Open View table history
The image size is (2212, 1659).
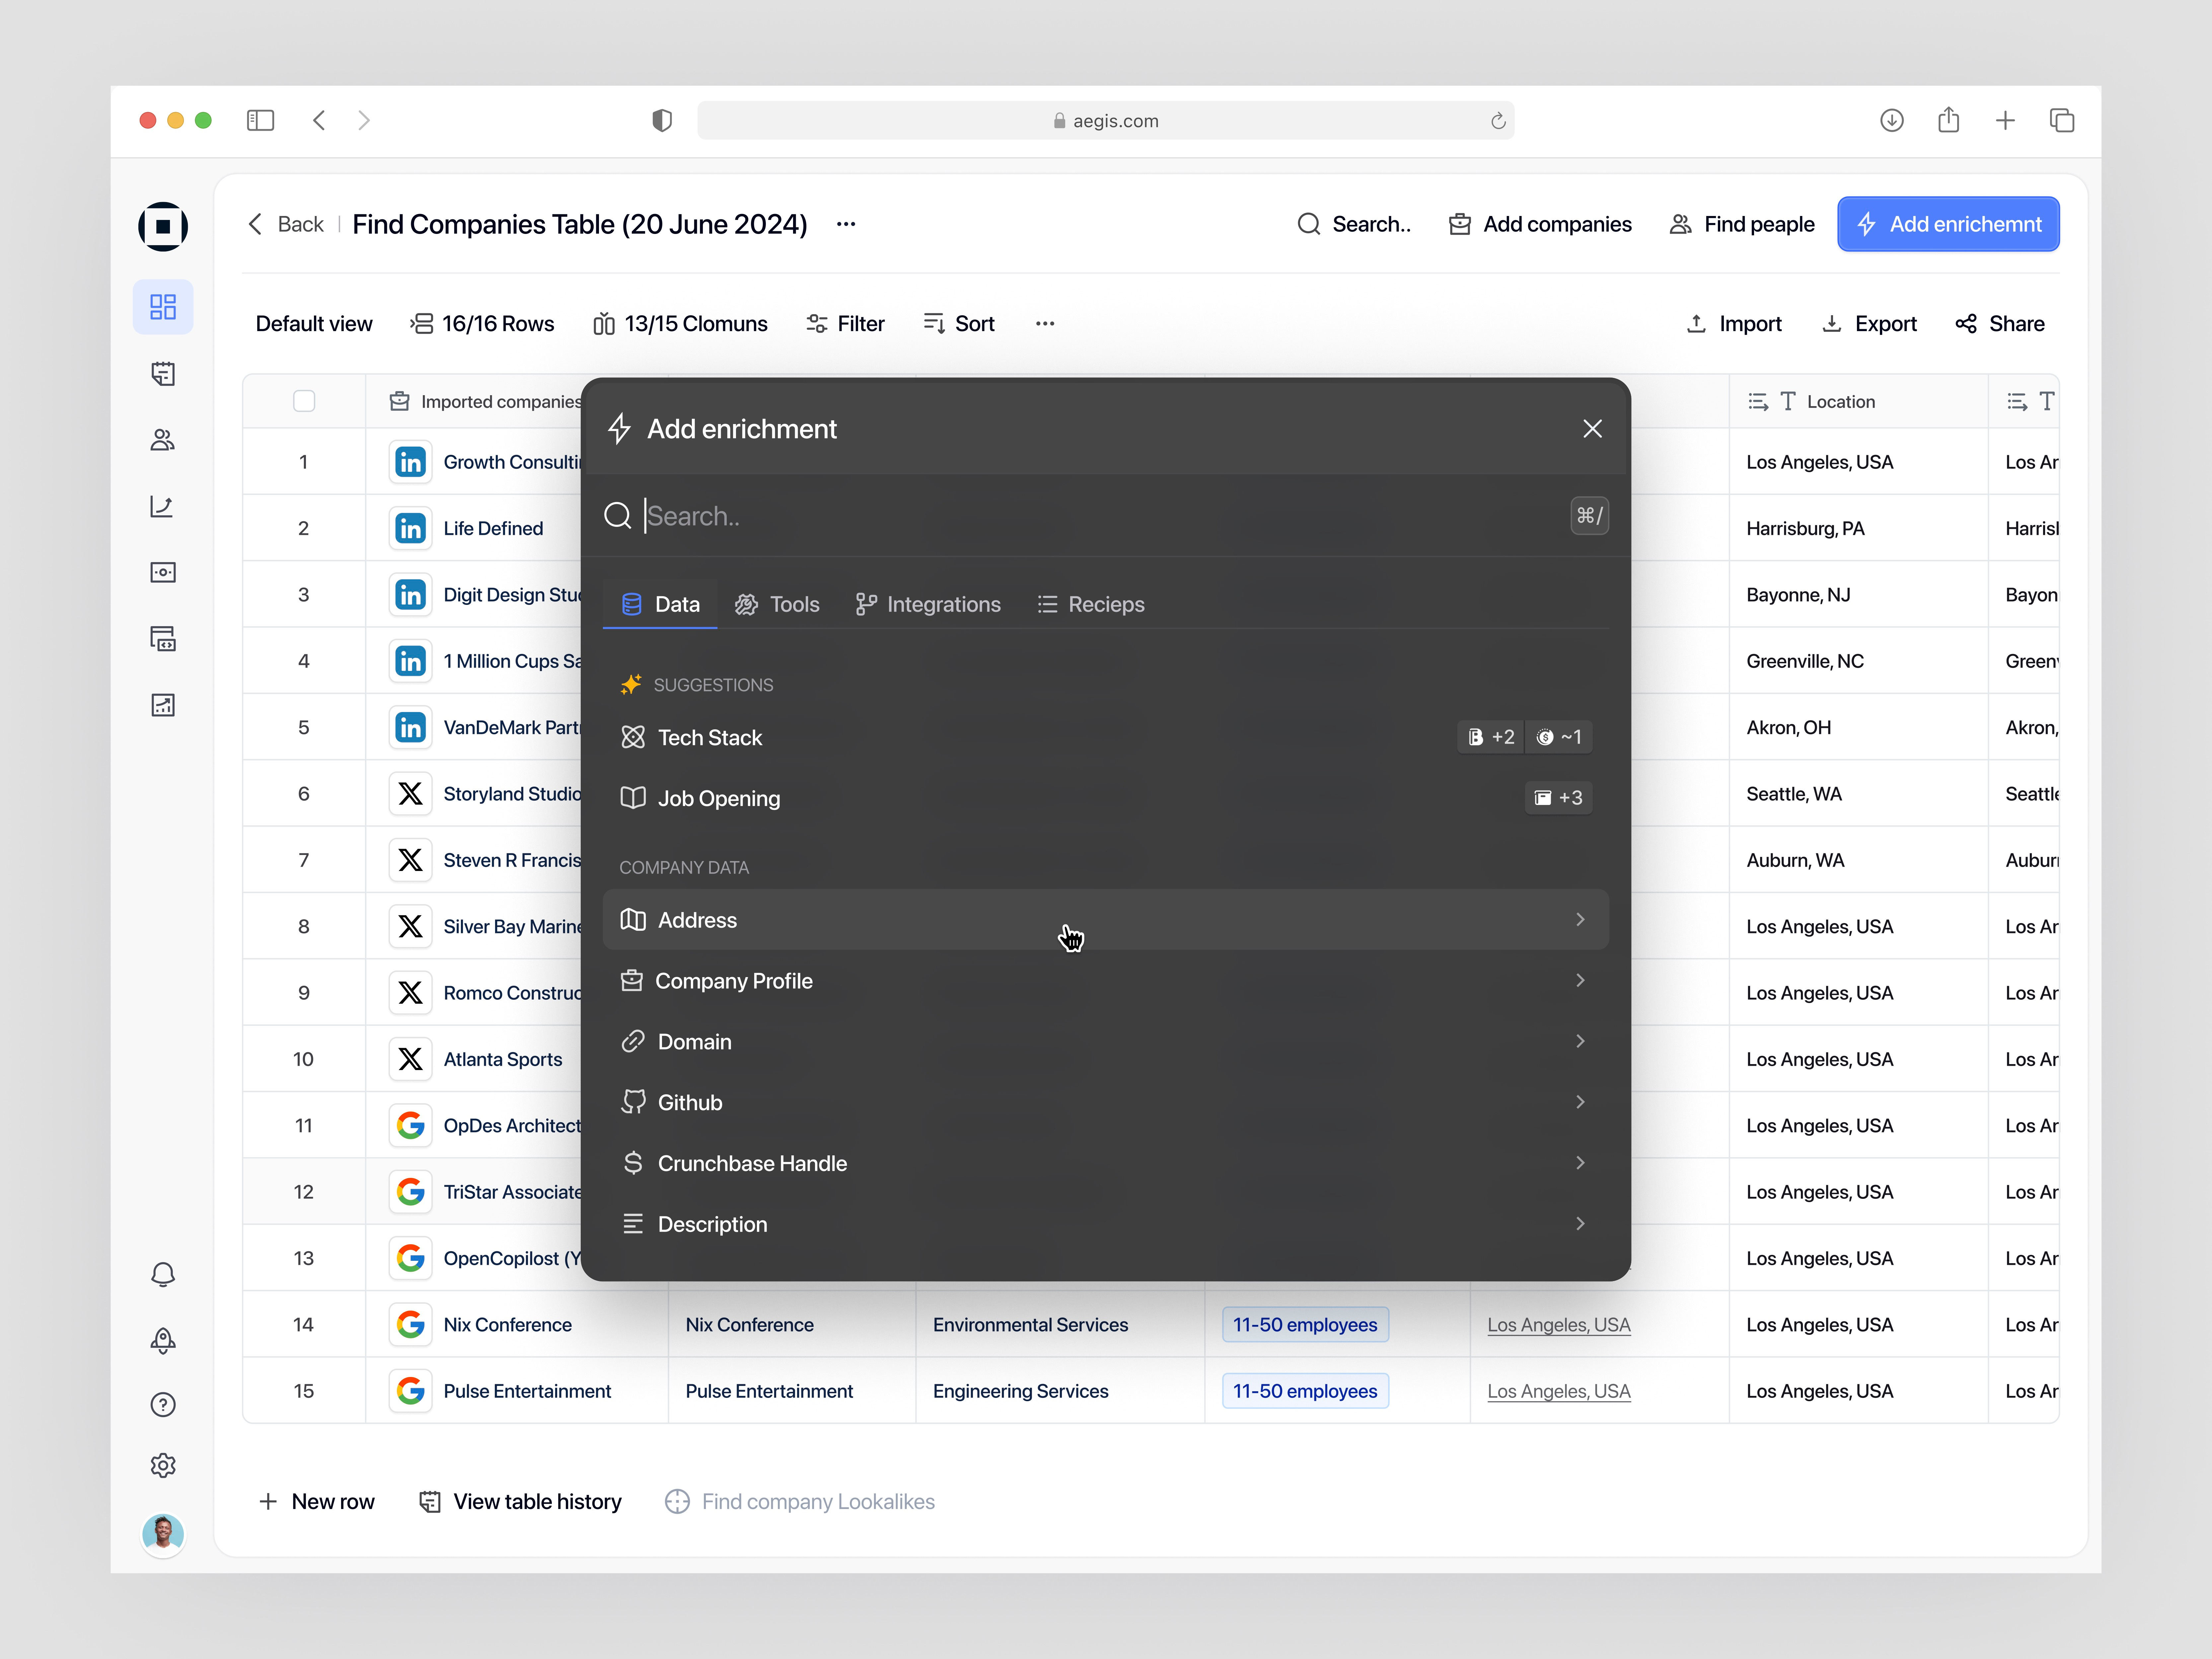[x=520, y=1501]
